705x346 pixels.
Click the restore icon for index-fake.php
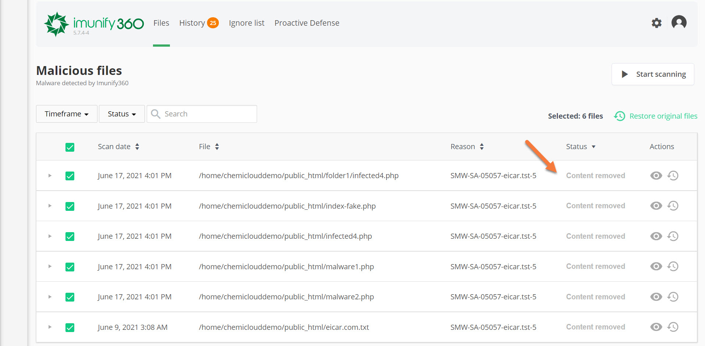(x=673, y=206)
